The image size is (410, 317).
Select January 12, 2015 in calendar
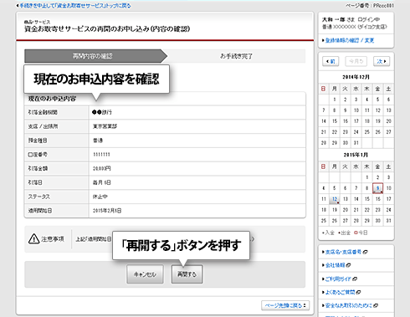[335, 199]
